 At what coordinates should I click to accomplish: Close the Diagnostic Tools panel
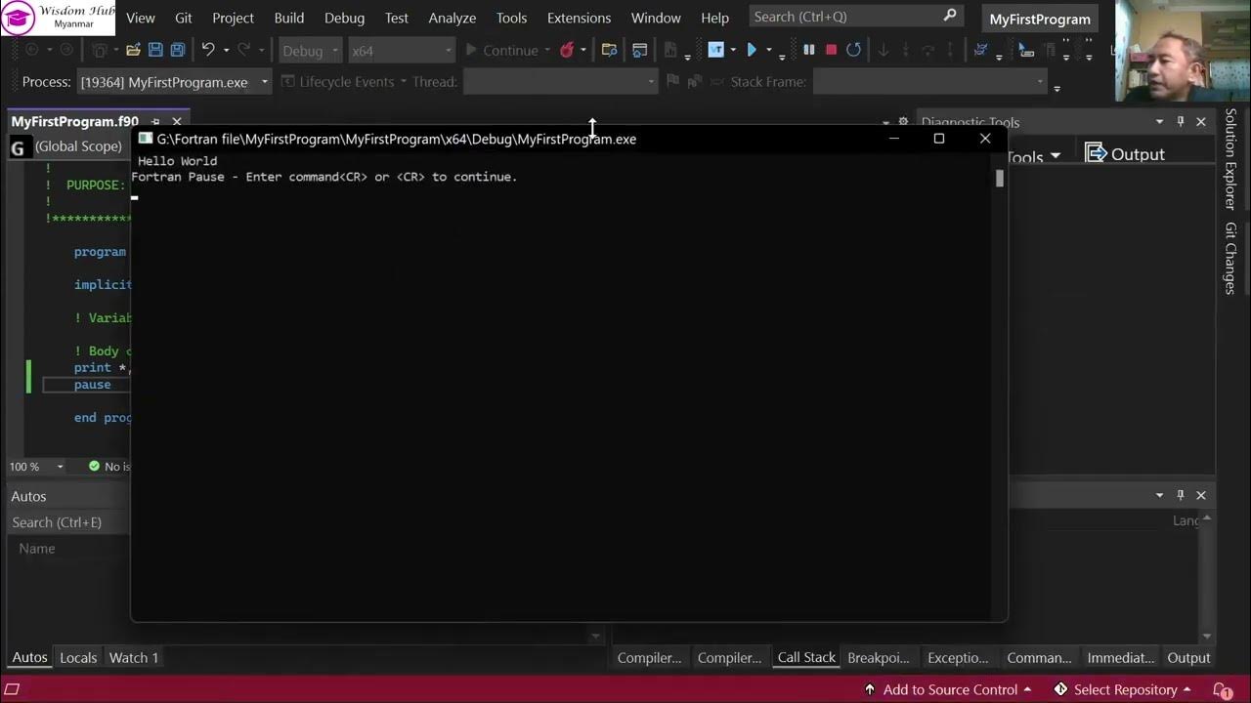point(1201,121)
